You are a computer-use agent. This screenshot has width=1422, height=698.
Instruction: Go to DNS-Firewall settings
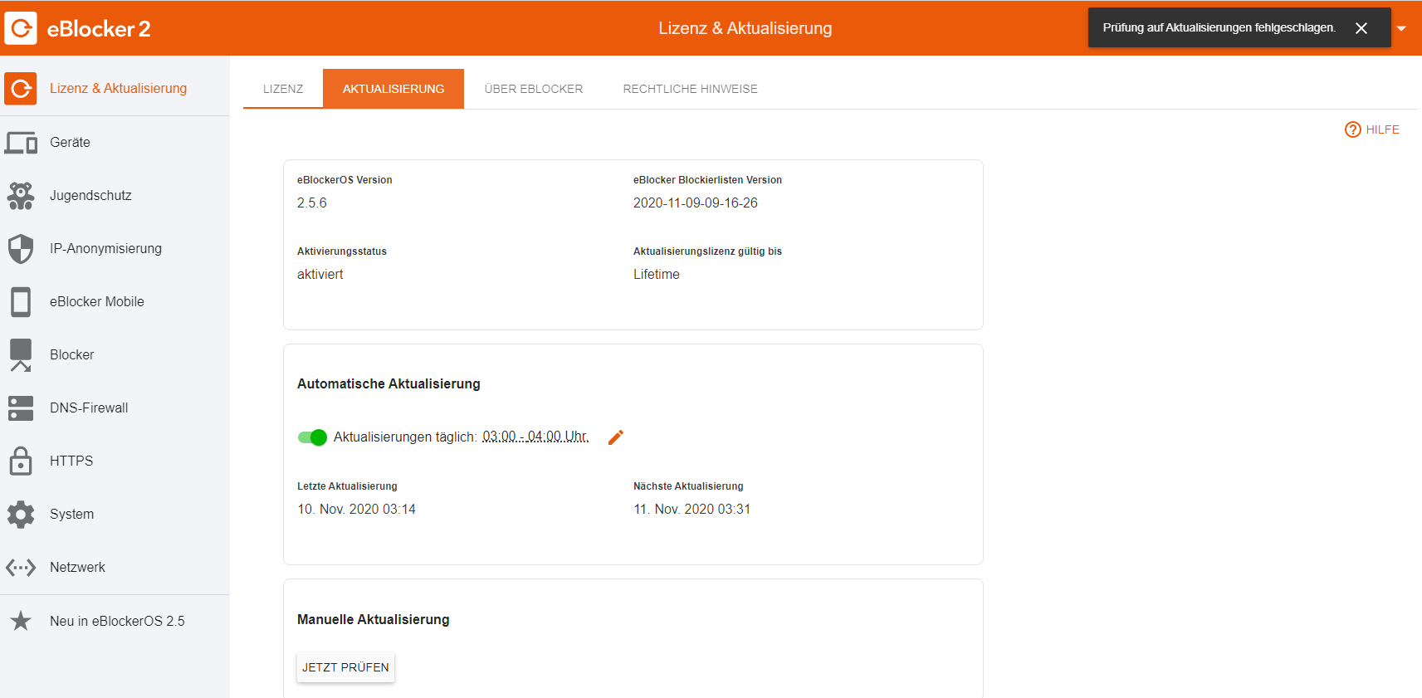(x=115, y=408)
